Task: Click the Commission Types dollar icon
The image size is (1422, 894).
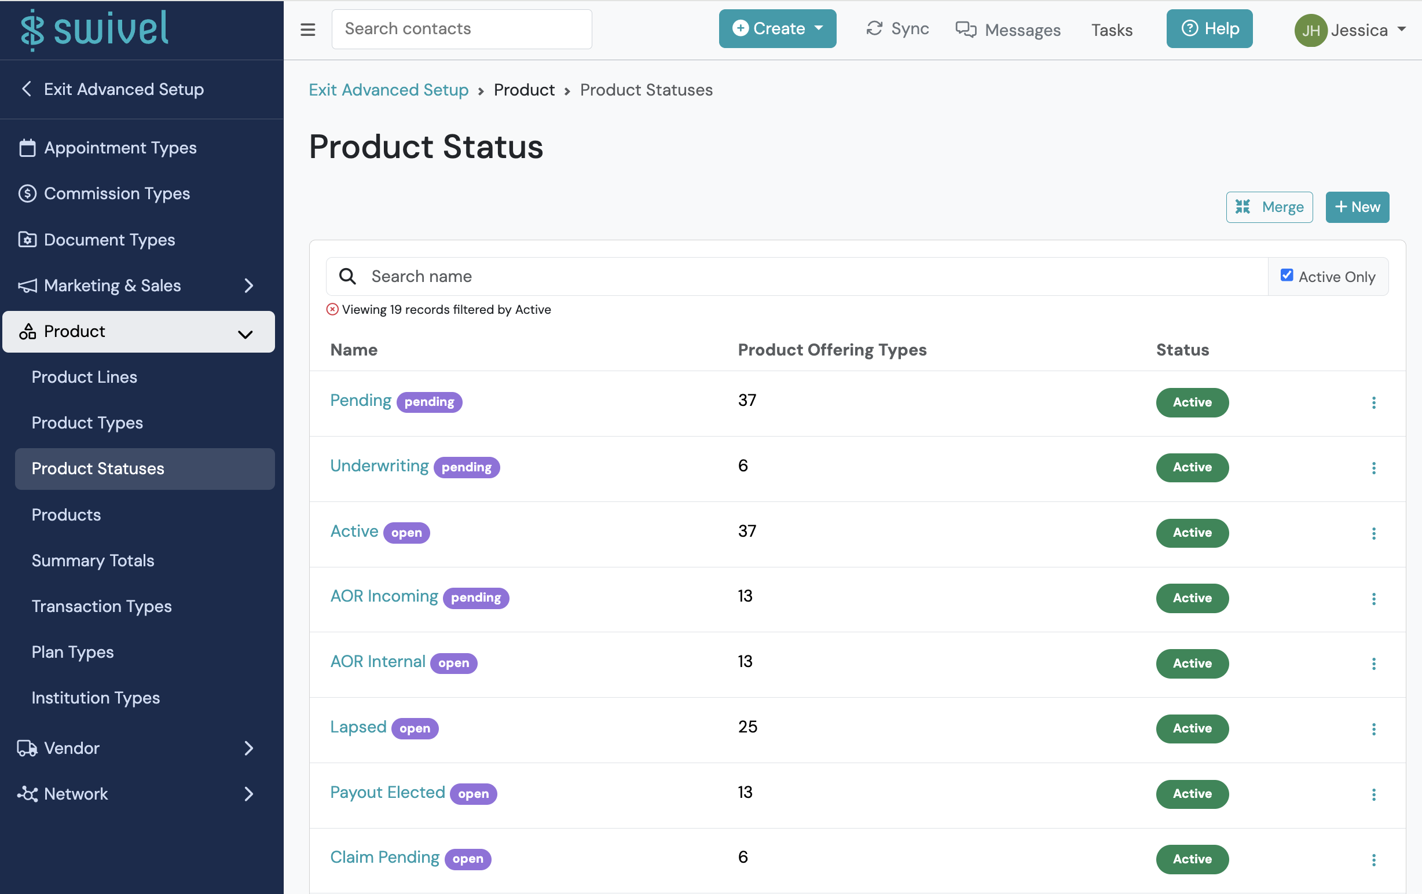Action: point(27,193)
